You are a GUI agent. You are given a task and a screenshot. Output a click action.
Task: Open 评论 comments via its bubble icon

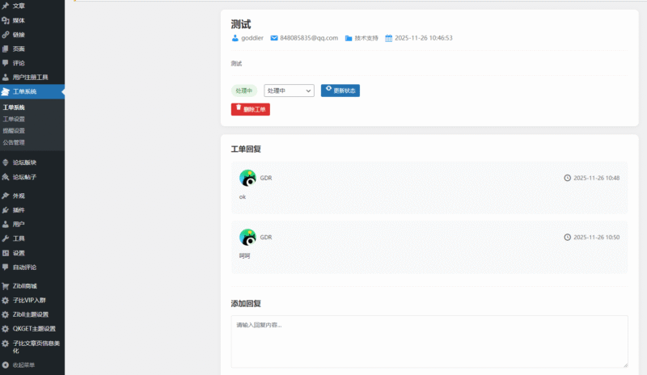[6, 62]
